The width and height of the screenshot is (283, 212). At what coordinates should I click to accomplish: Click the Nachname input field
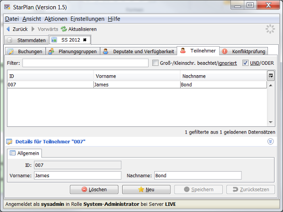198,175
